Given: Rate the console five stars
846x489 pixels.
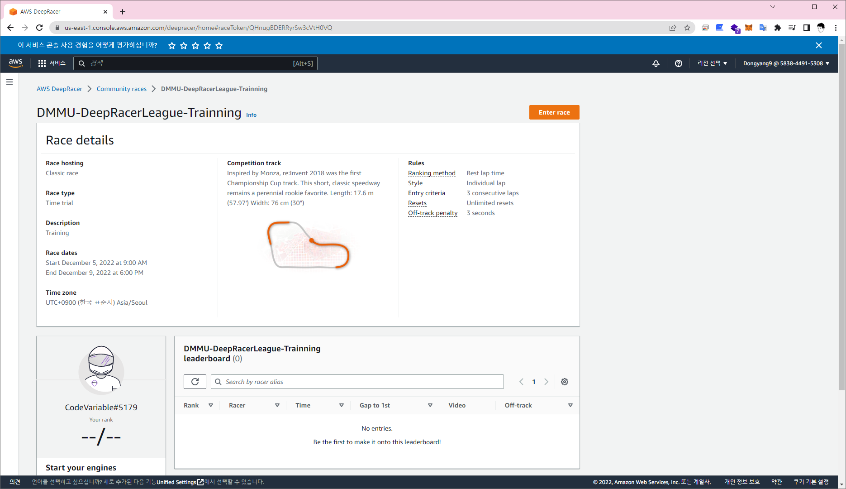Looking at the screenshot, I should coord(219,45).
